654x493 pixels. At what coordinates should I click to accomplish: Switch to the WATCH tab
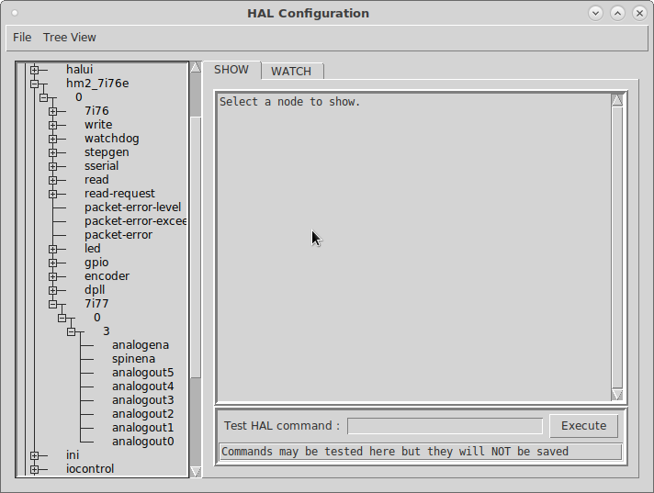[x=291, y=72]
